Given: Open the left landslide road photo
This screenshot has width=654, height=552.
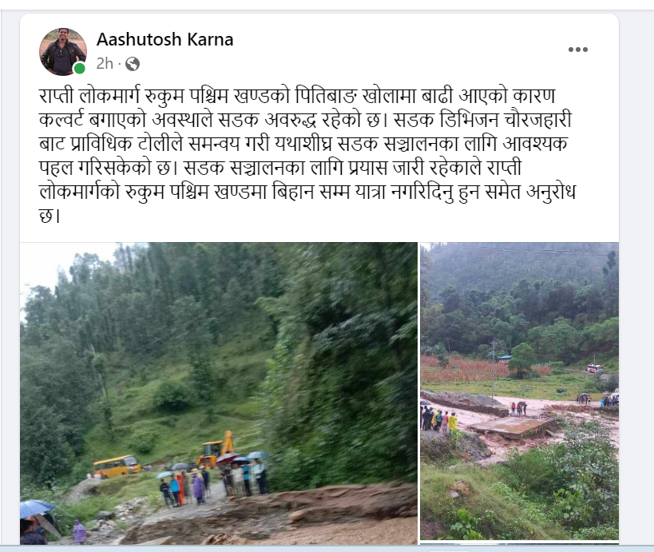Looking at the screenshot, I should 219,393.
